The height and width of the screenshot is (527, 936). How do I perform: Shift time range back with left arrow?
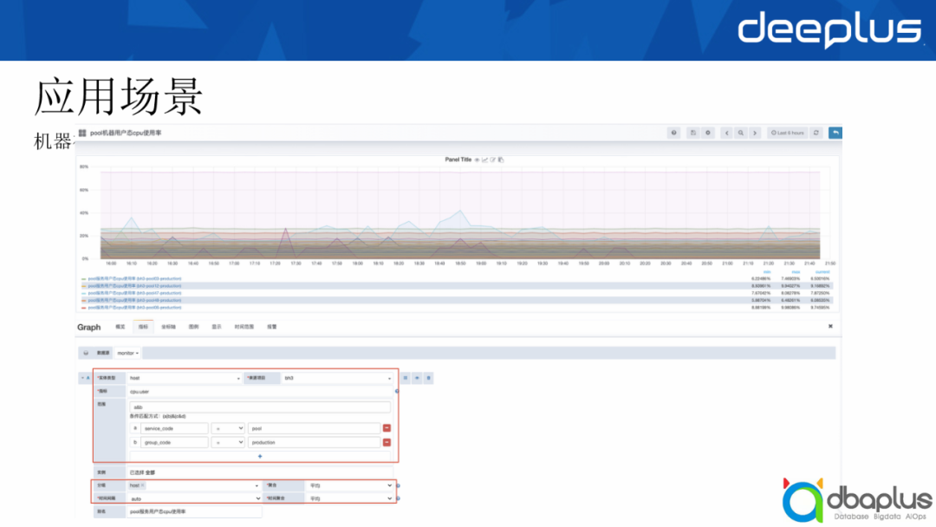click(726, 133)
